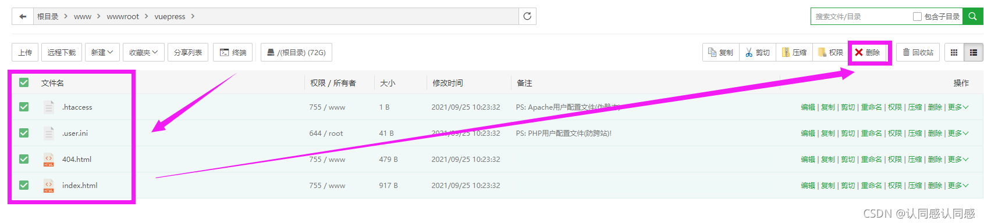The height and width of the screenshot is (224, 984).
Task: Click 压缩 link for 404.html row
Action: click(915, 159)
